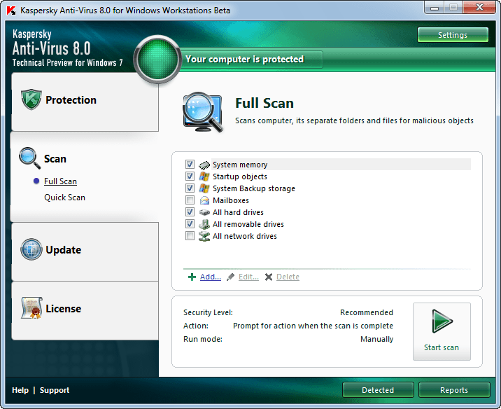Click the System memory chip icon
501x409 pixels.
tap(204, 165)
